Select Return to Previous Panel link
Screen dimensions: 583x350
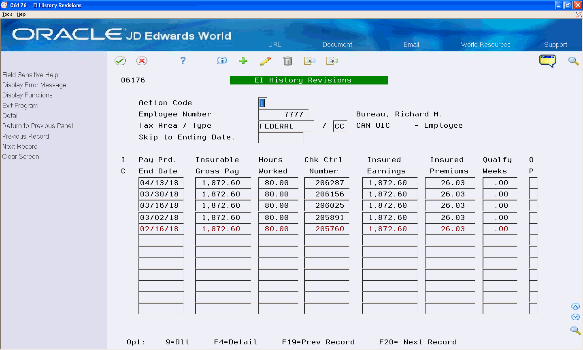click(37, 126)
